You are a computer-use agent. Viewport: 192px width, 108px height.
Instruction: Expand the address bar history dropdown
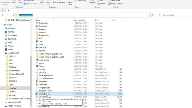tap(148, 15)
